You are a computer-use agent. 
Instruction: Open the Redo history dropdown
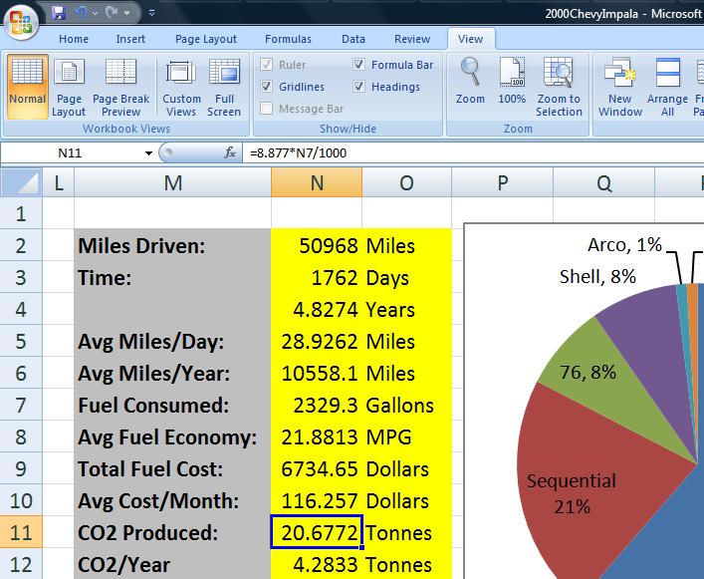point(127,13)
